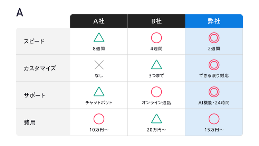The height and width of the screenshot is (146, 259).
Task: Click the red circle above オンライン通話
Action: tap(156, 92)
